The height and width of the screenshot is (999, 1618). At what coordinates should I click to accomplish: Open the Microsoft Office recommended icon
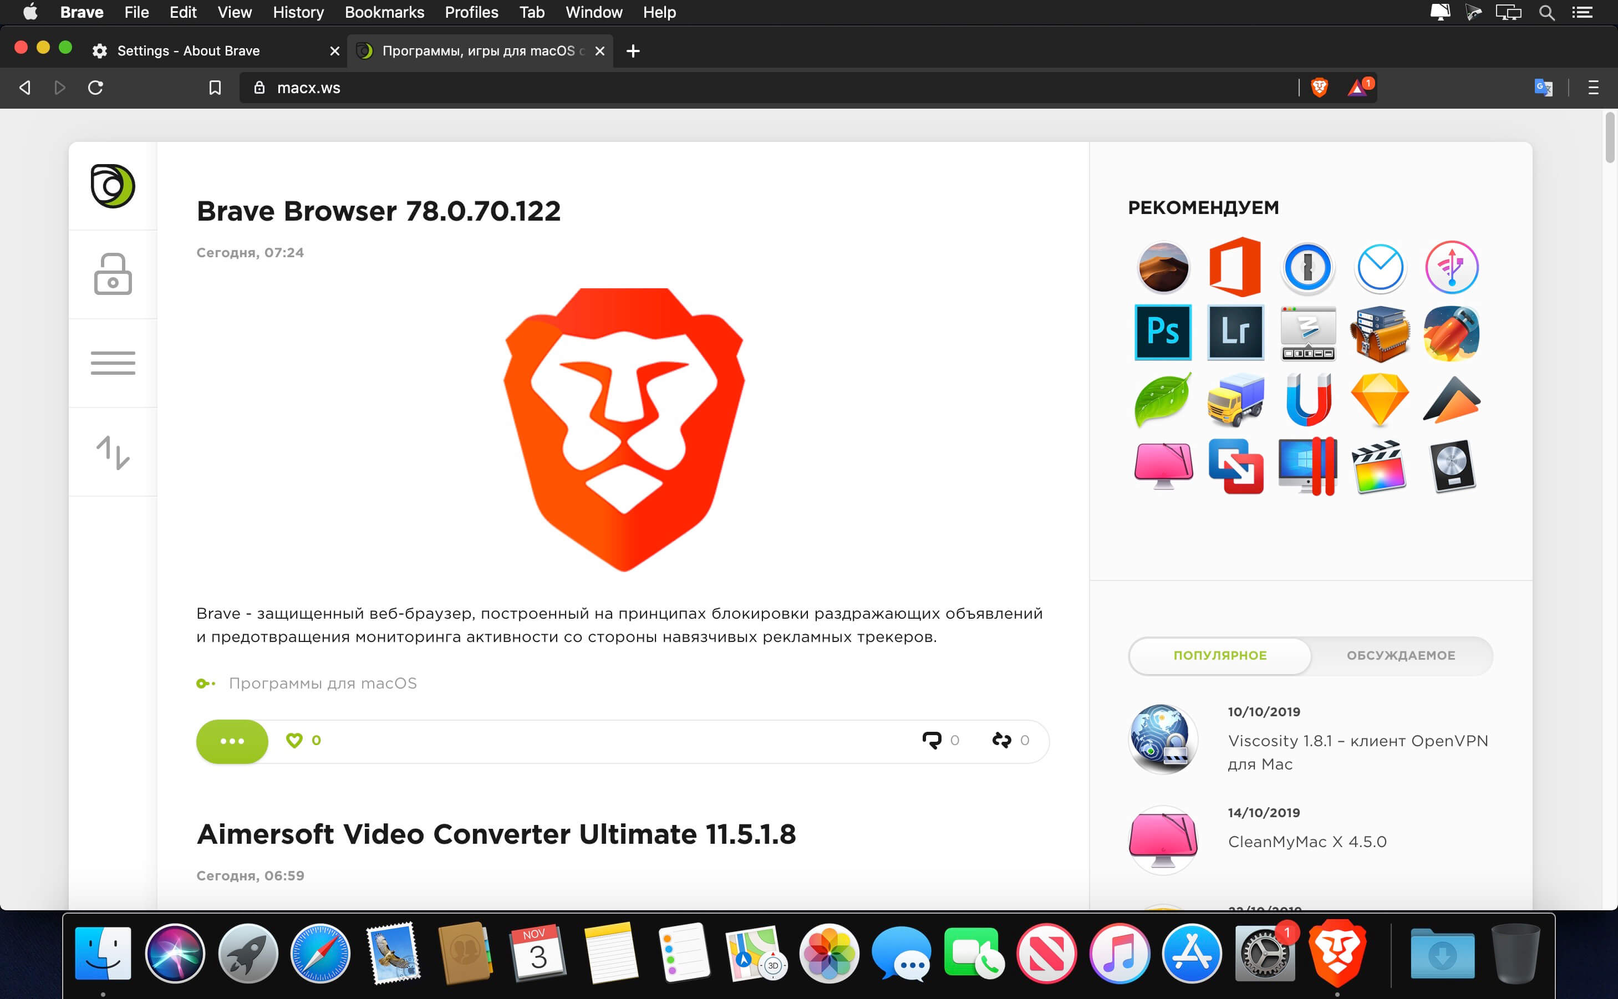[x=1235, y=267]
